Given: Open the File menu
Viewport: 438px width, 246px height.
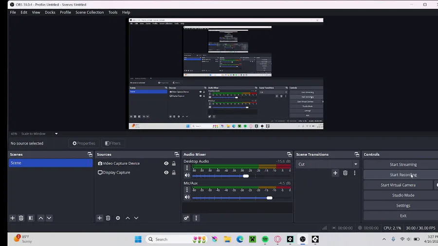Looking at the screenshot, I should coord(13,12).
